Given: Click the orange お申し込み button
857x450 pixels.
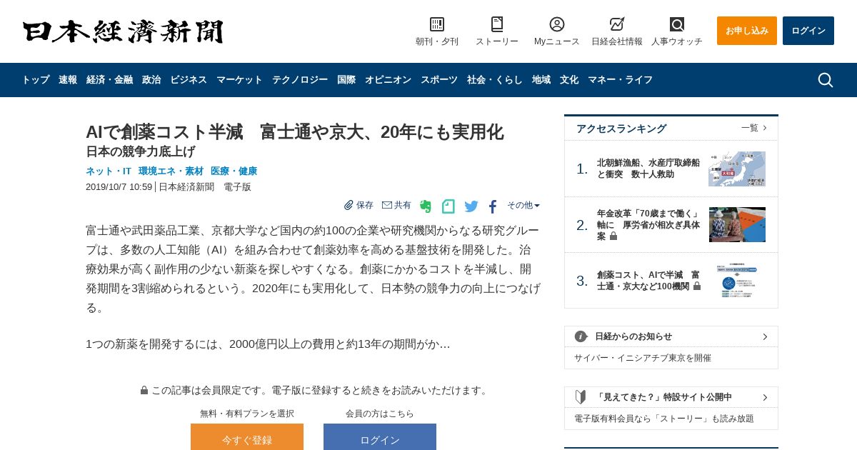Looking at the screenshot, I should [747, 31].
